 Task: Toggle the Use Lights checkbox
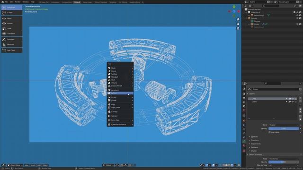(x=269, y=132)
